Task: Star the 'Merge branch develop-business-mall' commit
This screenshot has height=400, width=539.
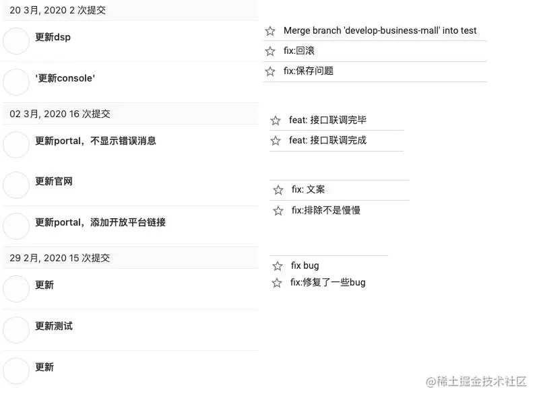Action: (270, 31)
